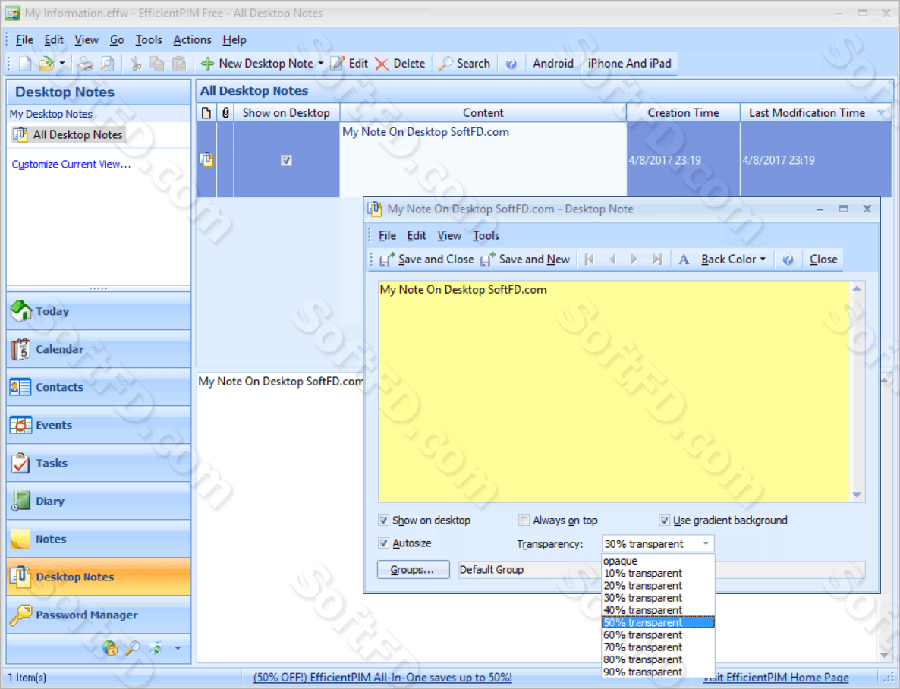Click the magnifier search icon at sidebar bottom
The width and height of the screenshot is (900, 689).
[x=133, y=648]
